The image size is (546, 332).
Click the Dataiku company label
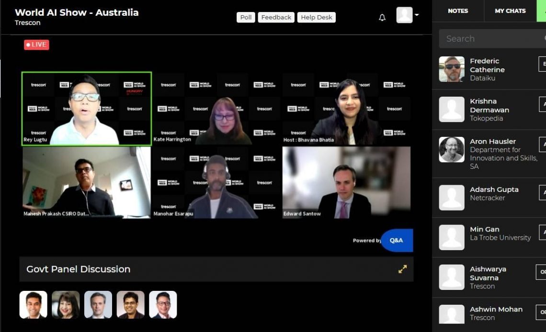[482, 78]
